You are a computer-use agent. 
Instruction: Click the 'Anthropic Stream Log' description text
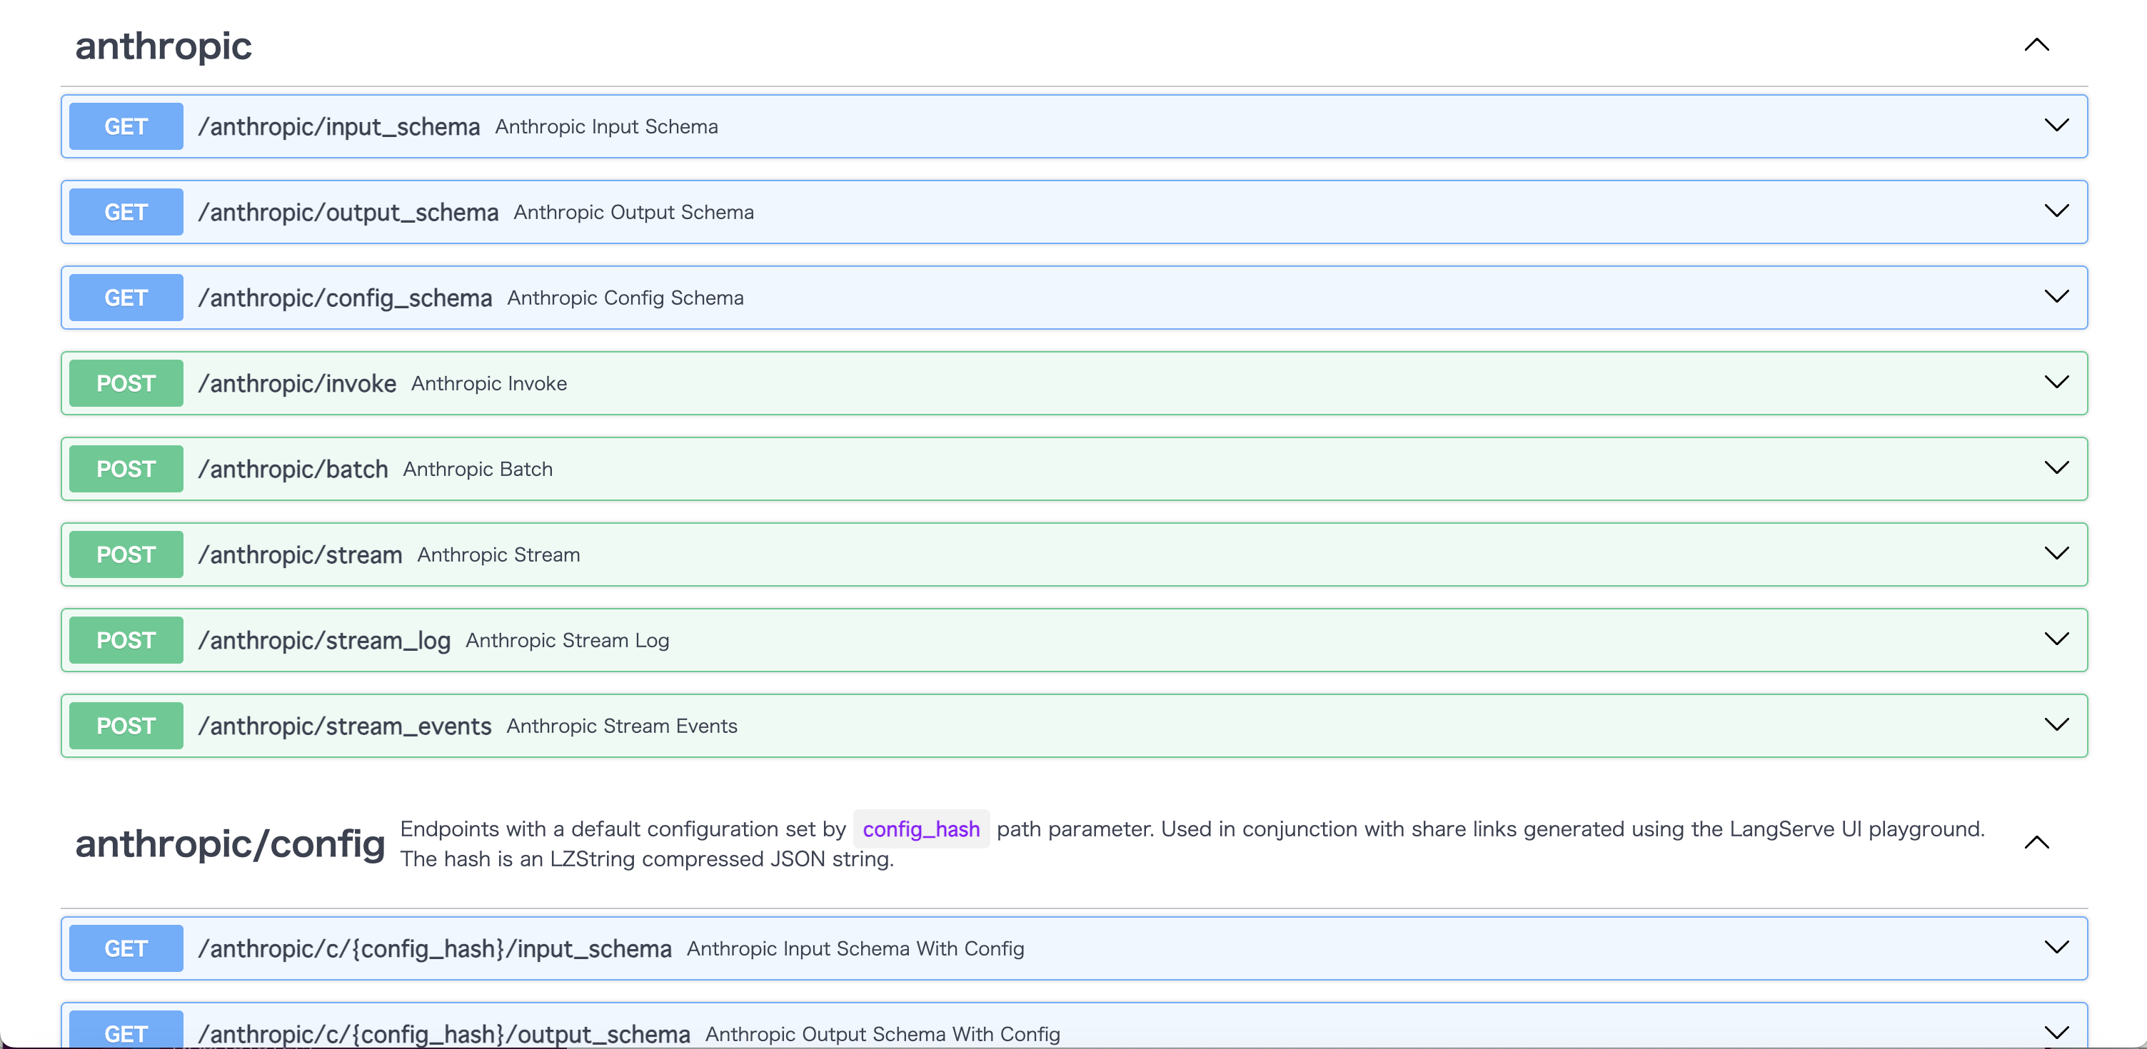click(x=568, y=641)
